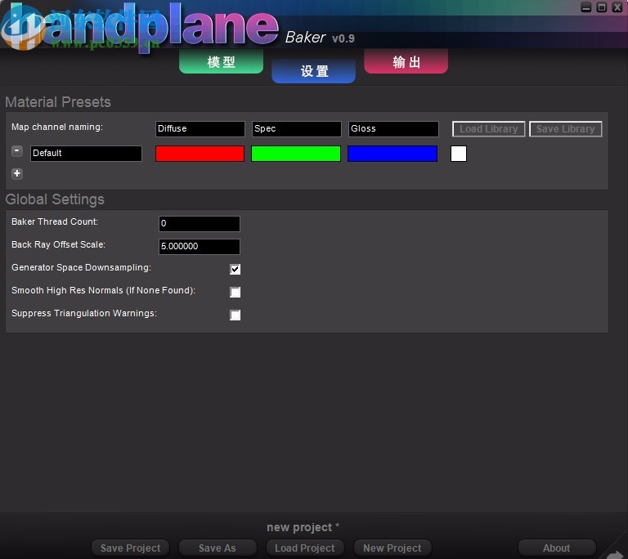Click the Global Settings heading
Screen dimensions: 628x559
tap(55, 199)
